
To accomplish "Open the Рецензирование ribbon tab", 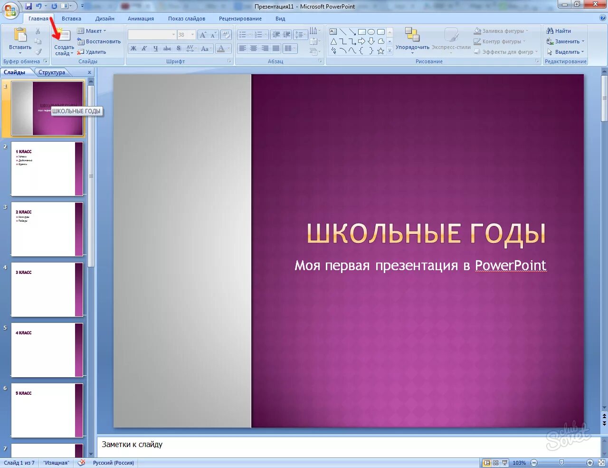I will tap(240, 19).
